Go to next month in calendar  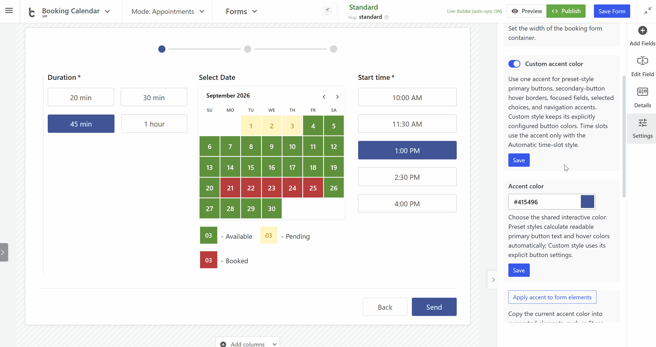337,97
